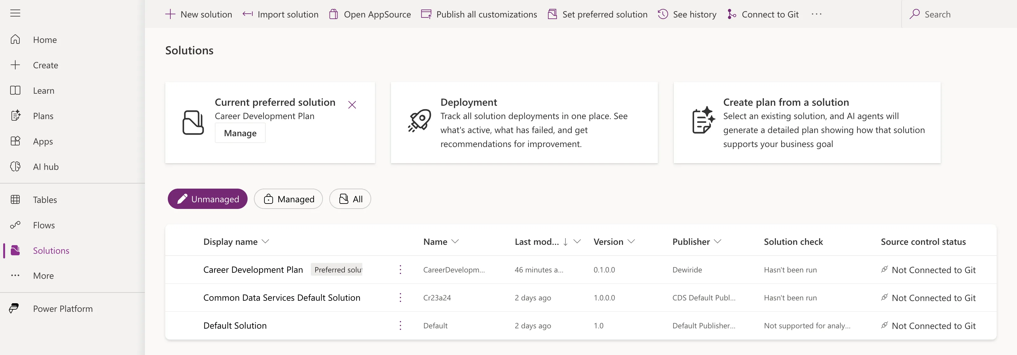Open the Version column dropdown

pyautogui.click(x=631, y=241)
